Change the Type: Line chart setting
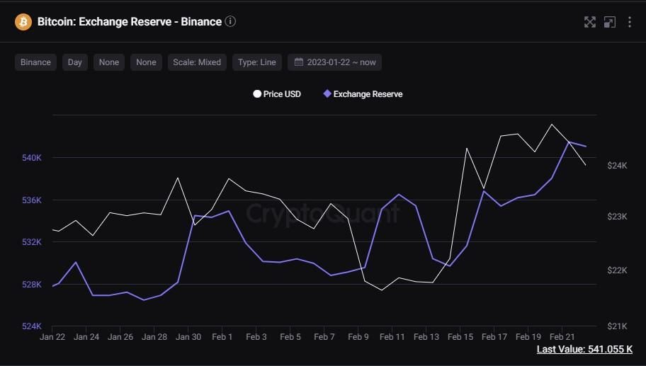Image resolution: width=646 pixels, height=366 pixels. click(x=256, y=62)
